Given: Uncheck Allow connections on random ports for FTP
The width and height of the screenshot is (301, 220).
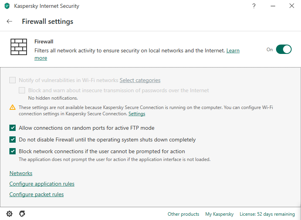Looking at the screenshot, I should [x=13, y=128].
